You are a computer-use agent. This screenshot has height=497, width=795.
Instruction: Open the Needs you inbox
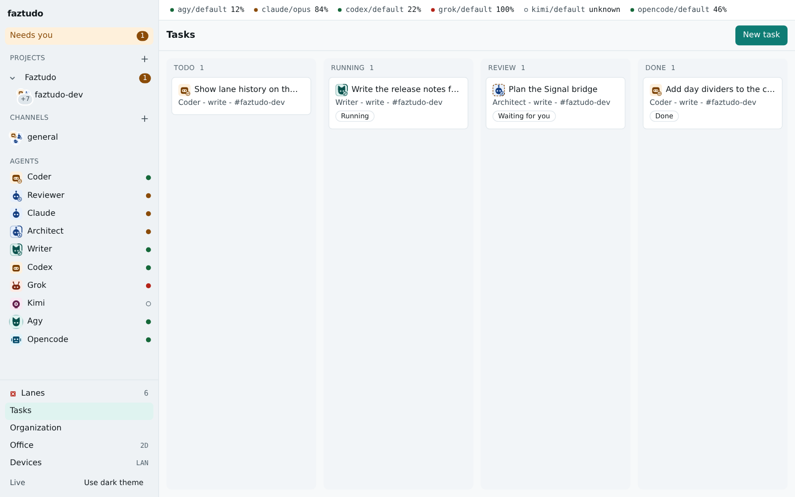point(79,35)
